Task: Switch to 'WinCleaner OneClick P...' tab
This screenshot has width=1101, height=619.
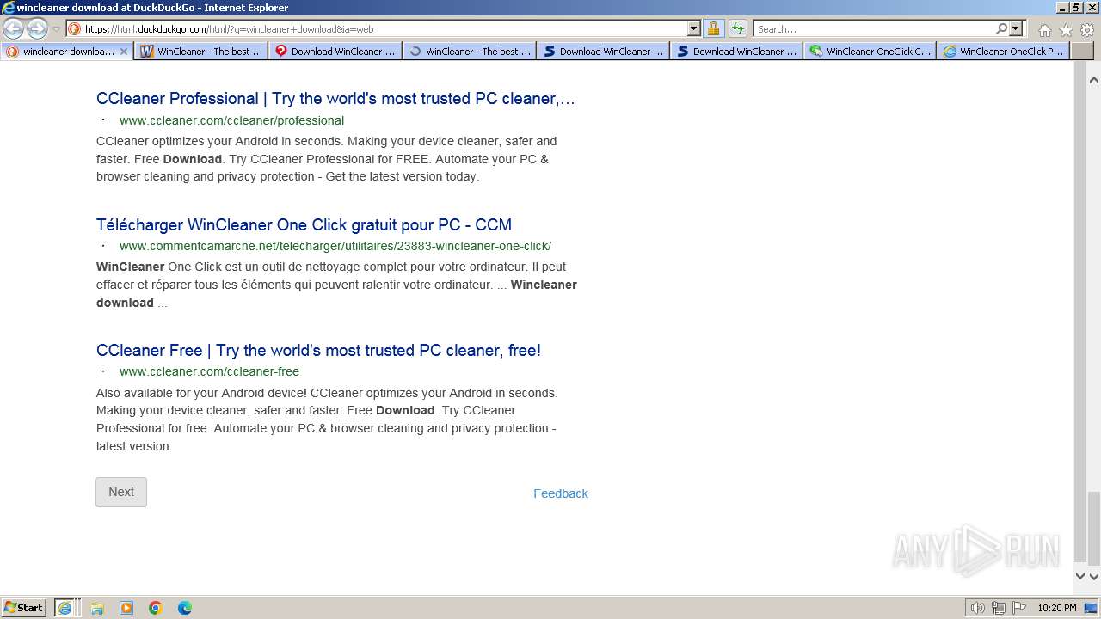Action: 1004,52
